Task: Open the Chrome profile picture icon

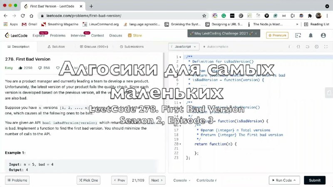Action: tap(318, 16)
